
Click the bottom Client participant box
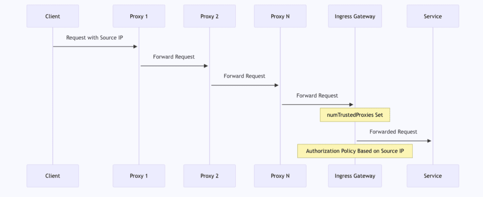coord(52,176)
